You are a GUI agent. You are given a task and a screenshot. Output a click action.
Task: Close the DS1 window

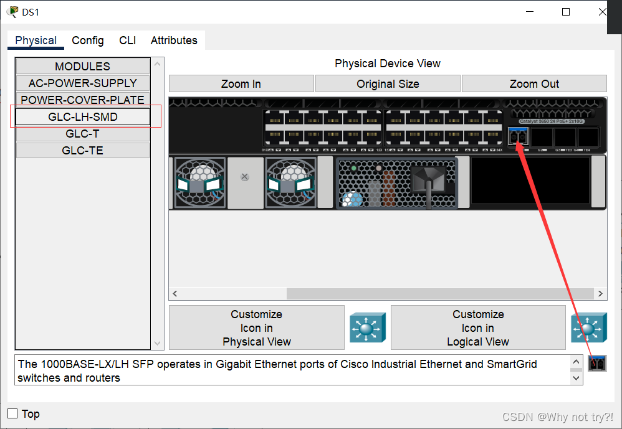point(602,12)
